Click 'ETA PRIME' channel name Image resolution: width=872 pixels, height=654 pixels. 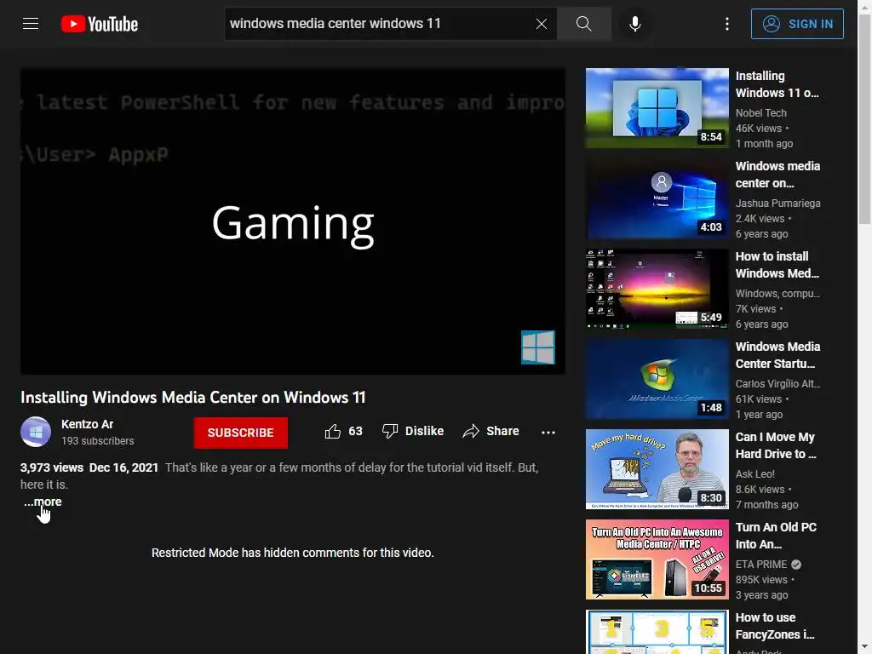click(760, 564)
